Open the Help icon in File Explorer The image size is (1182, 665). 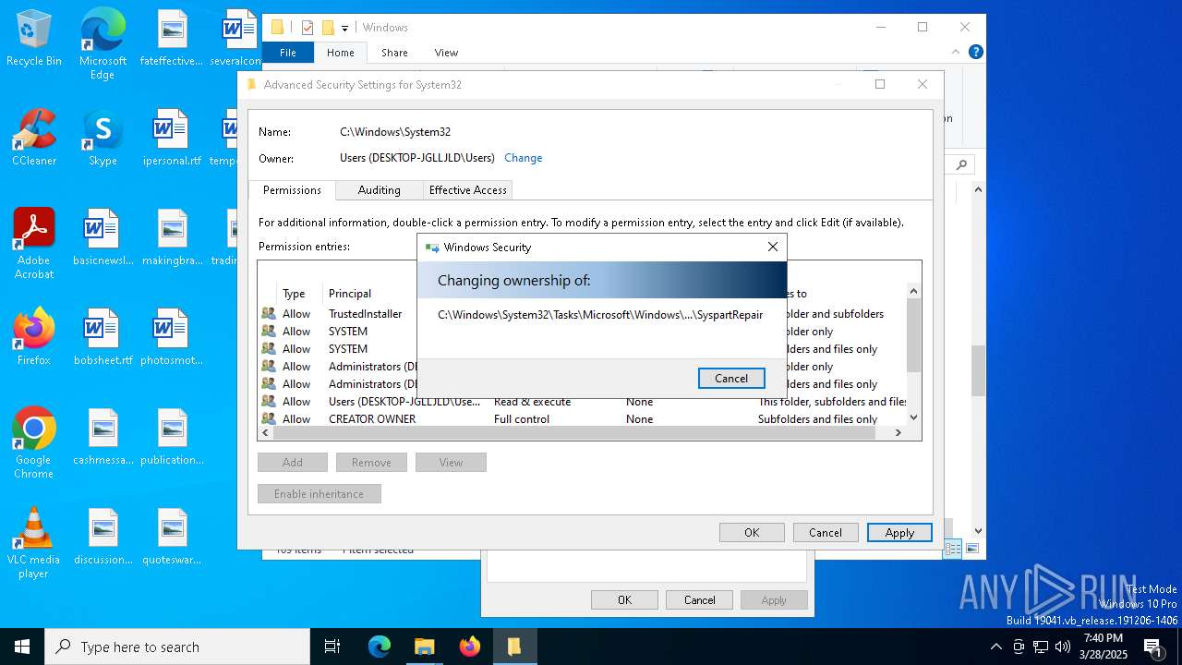coord(975,53)
